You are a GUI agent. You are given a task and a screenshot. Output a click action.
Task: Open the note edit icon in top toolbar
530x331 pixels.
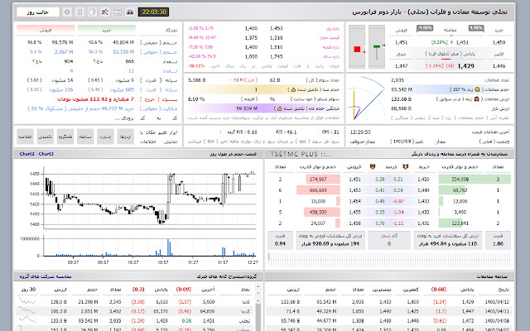[x=92, y=12]
